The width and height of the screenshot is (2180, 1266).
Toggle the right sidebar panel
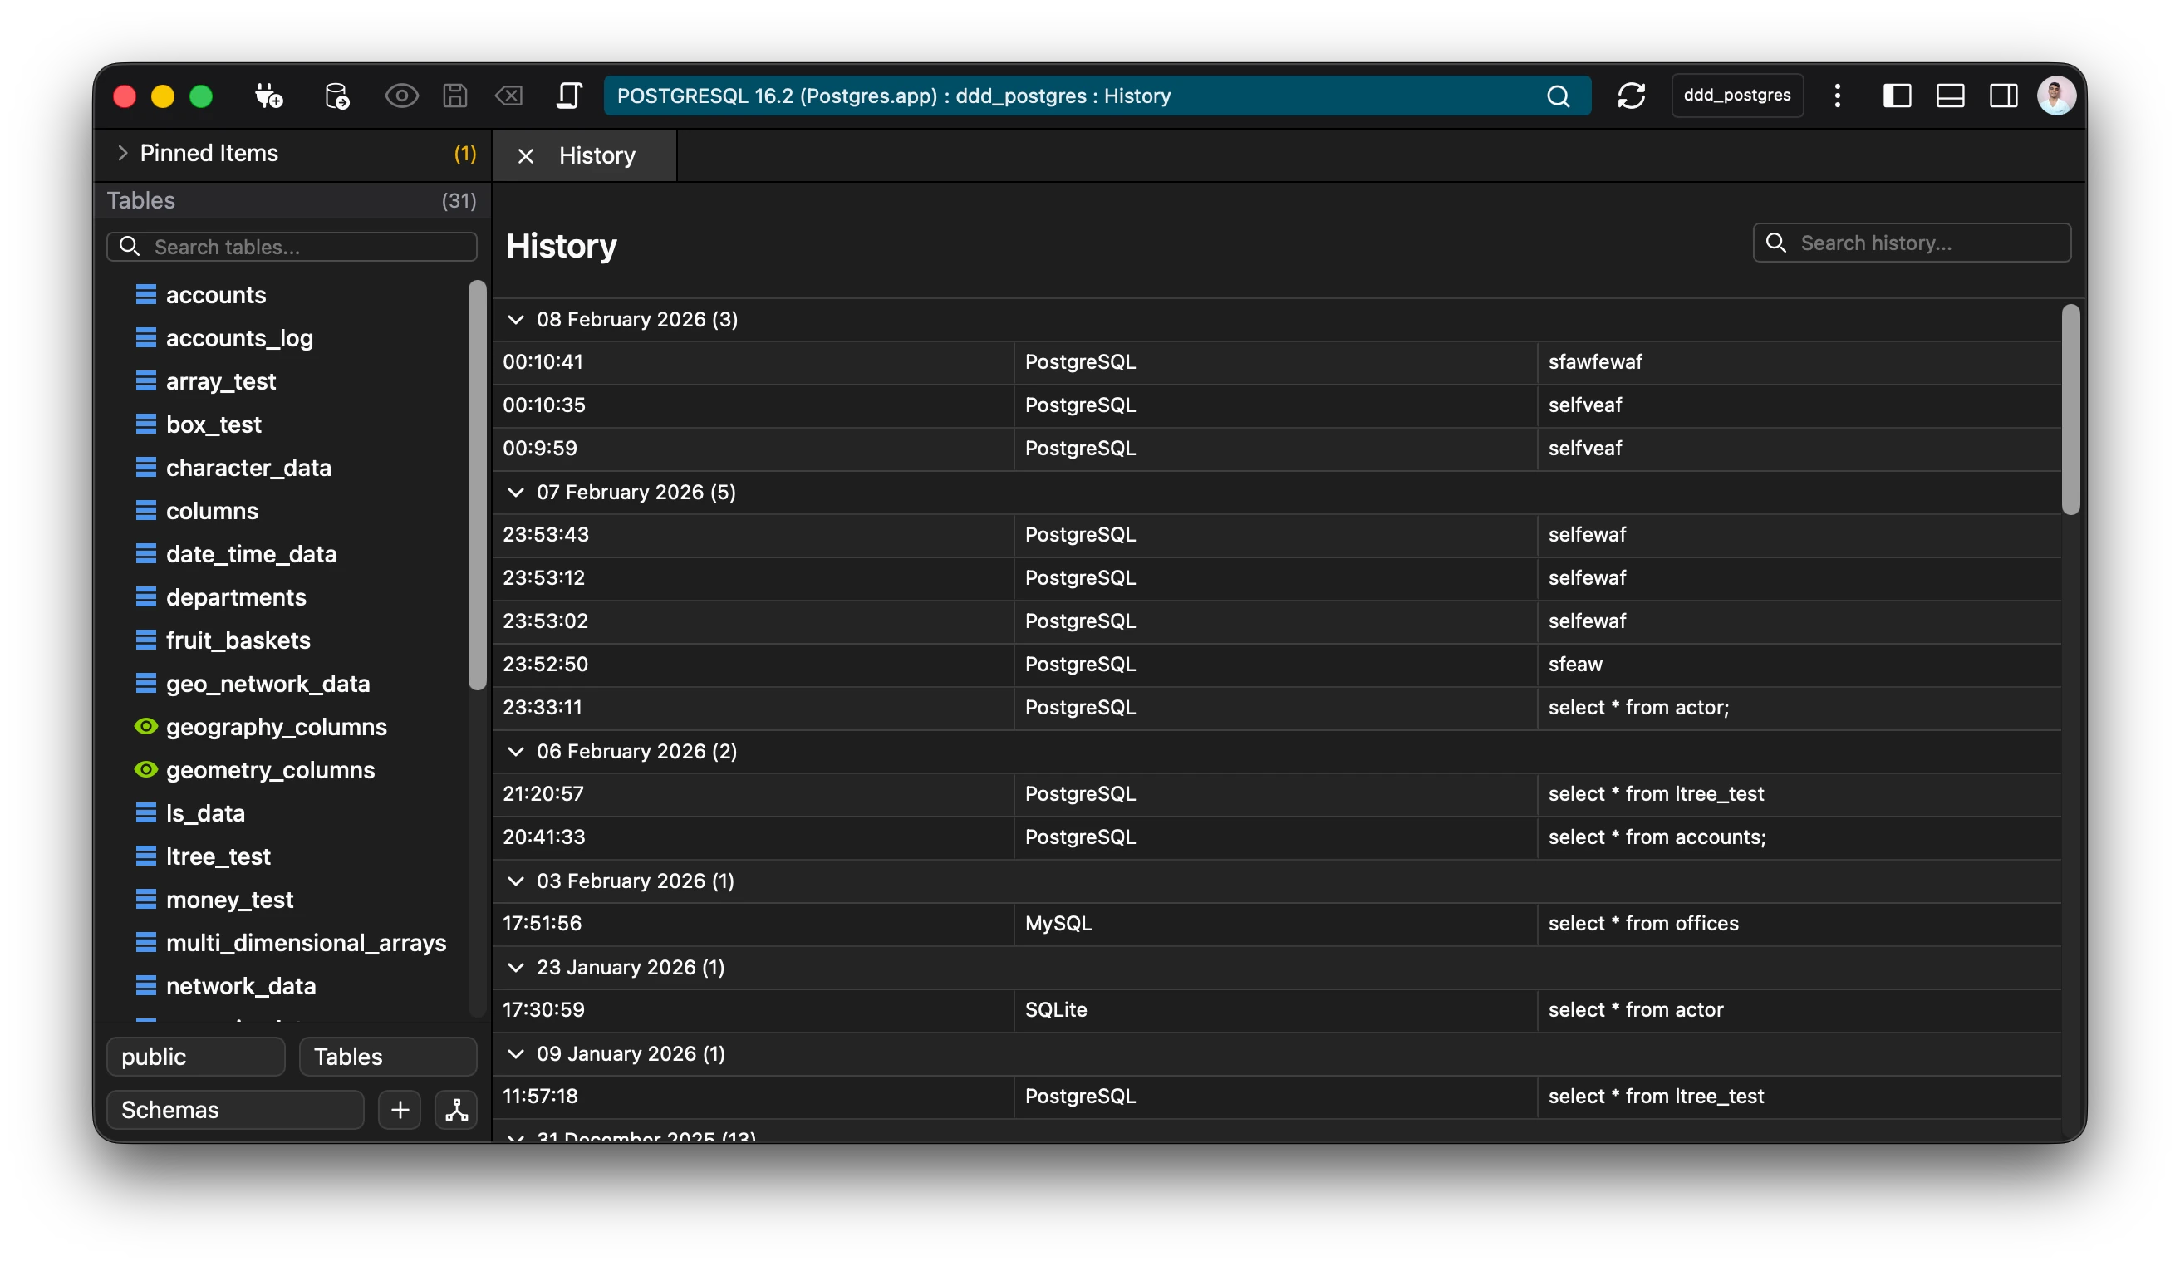(2004, 96)
